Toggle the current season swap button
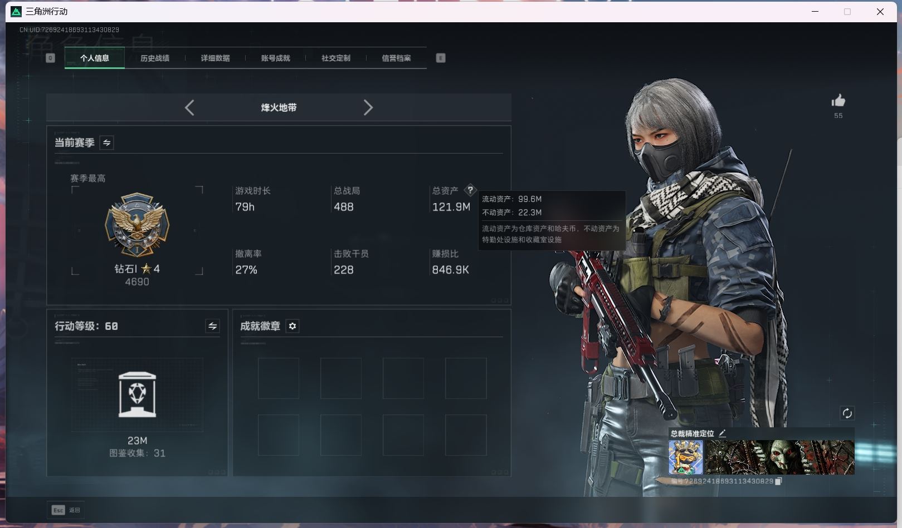This screenshot has width=902, height=528. (x=106, y=143)
